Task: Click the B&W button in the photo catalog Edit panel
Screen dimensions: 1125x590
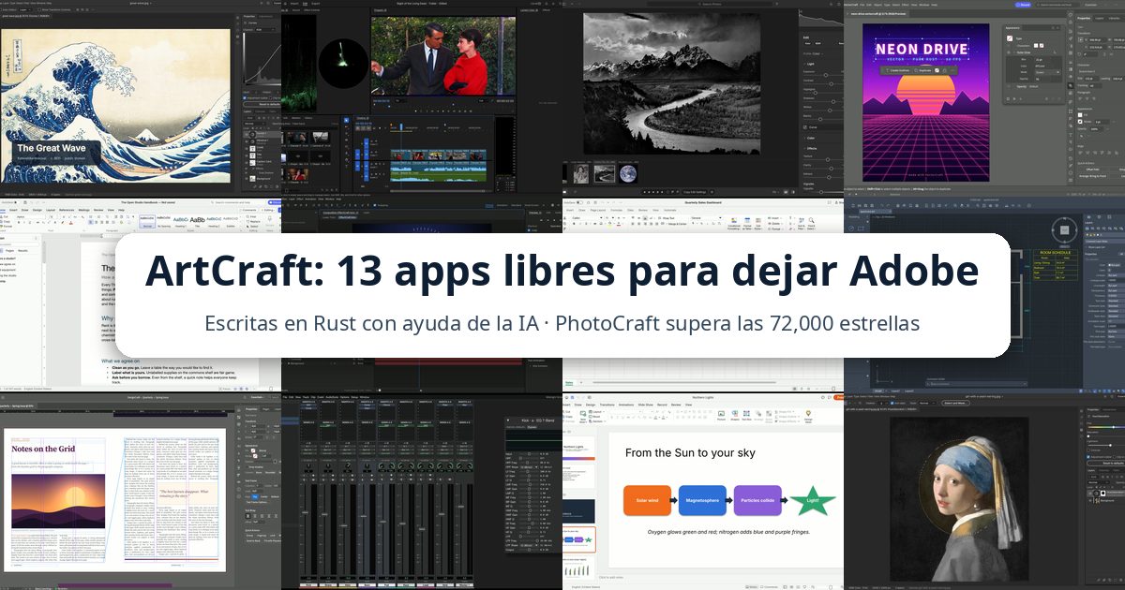Action: tap(817, 43)
